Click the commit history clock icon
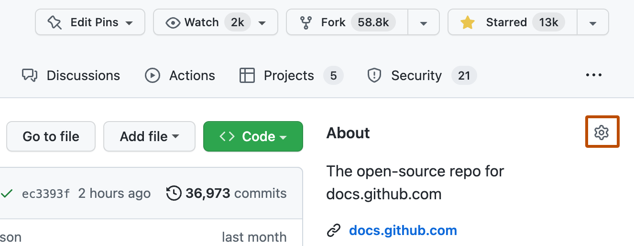Viewport: 634px width, 246px height. click(x=174, y=193)
